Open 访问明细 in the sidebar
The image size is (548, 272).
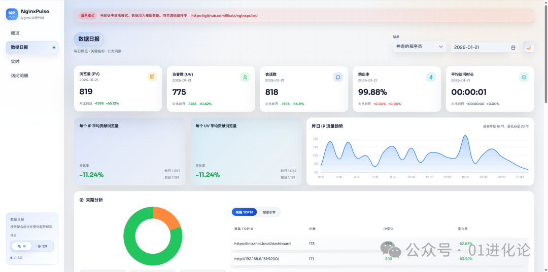tap(32, 75)
